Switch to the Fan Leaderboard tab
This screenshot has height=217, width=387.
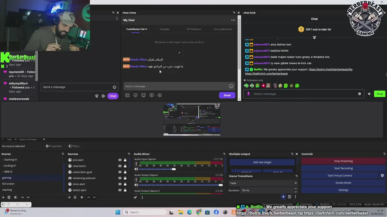223,29
